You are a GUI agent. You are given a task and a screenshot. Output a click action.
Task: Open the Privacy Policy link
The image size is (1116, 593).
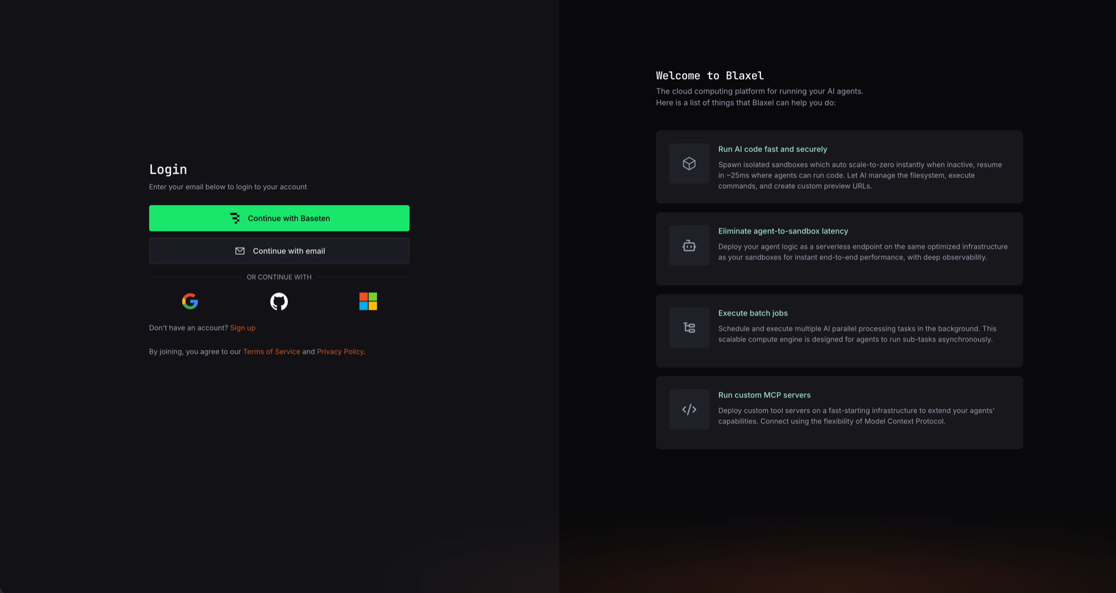click(x=340, y=352)
